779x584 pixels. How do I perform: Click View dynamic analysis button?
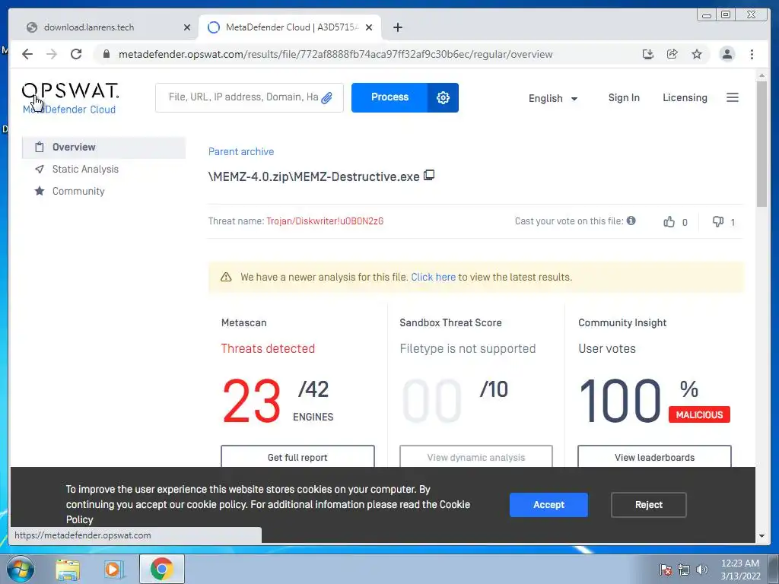pyautogui.click(x=476, y=456)
